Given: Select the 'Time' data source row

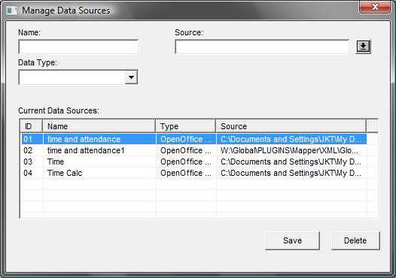Looking at the screenshot, I should (194, 162).
